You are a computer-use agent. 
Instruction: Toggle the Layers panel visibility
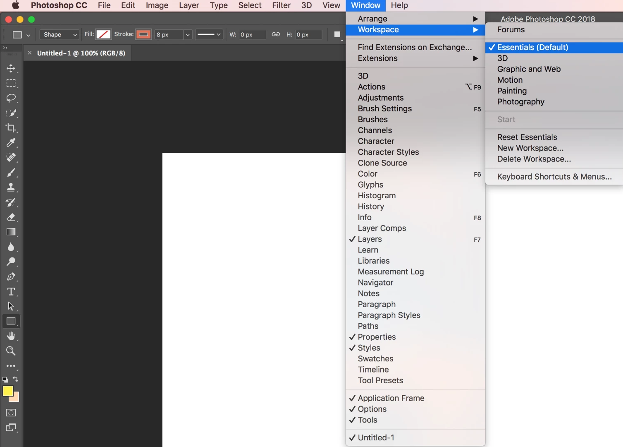pos(415,239)
